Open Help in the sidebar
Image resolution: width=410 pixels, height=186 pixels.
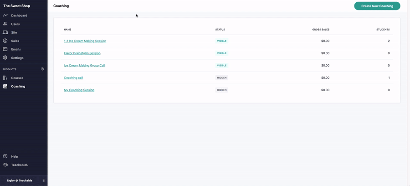15,156
